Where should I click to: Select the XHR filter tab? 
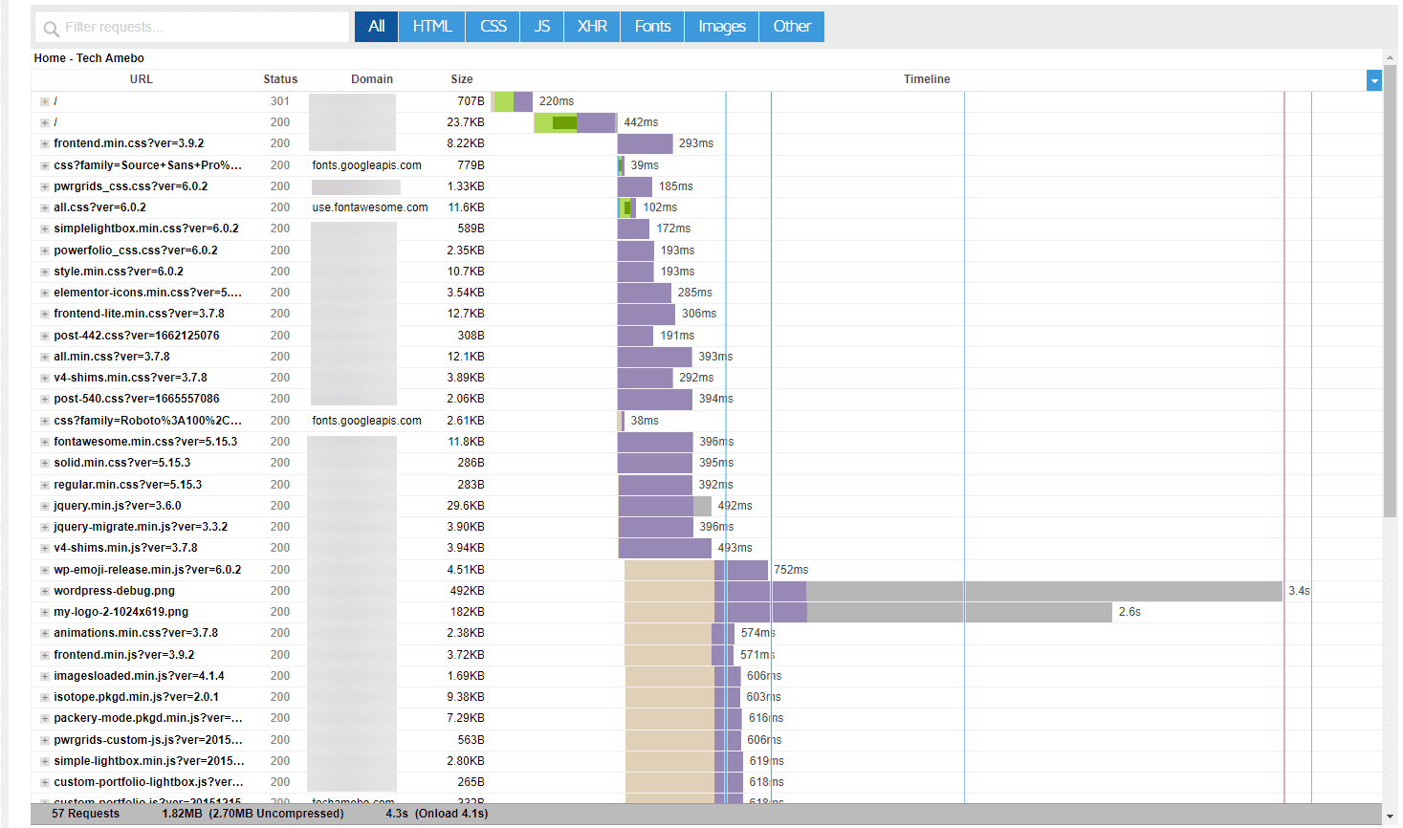592,27
